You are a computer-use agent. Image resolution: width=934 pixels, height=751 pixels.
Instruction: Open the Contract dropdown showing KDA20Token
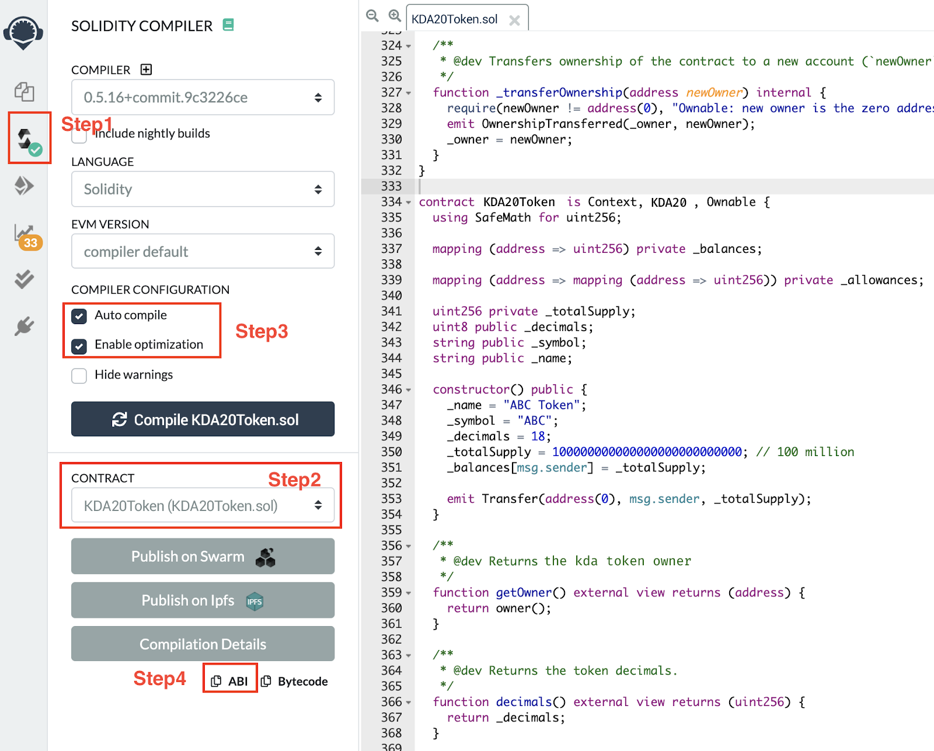click(203, 506)
